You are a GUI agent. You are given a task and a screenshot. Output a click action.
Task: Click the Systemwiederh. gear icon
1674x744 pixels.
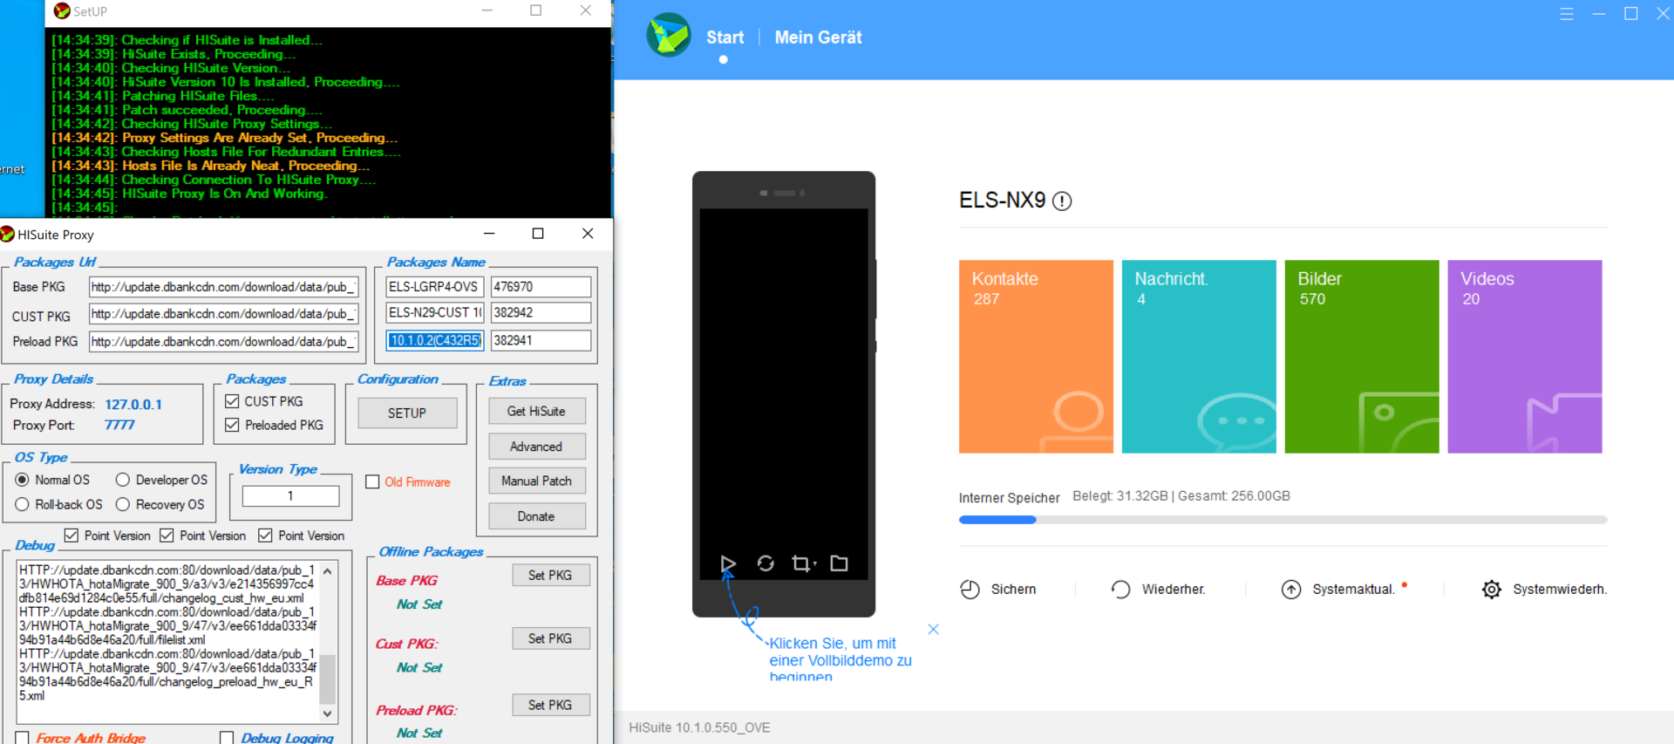[x=1492, y=590]
